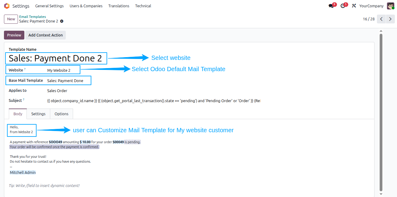Screen dimensions: 397x197
Task: Open the debug tools icon
Action: click(x=354, y=6)
